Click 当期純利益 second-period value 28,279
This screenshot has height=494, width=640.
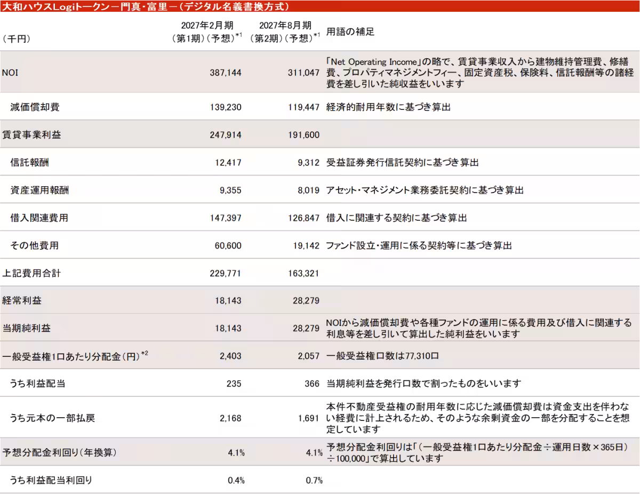pyautogui.click(x=306, y=329)
